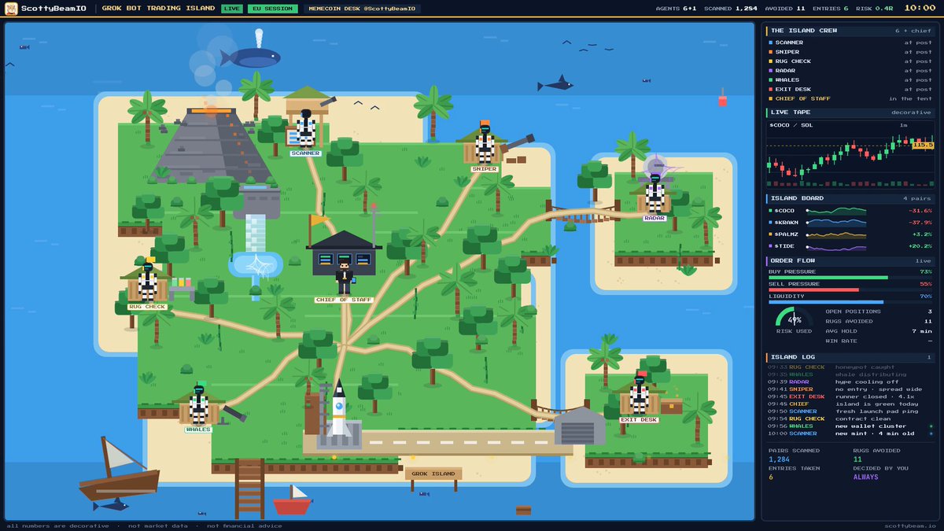Open the Live Tape panel header

click(x=850, y=112)
